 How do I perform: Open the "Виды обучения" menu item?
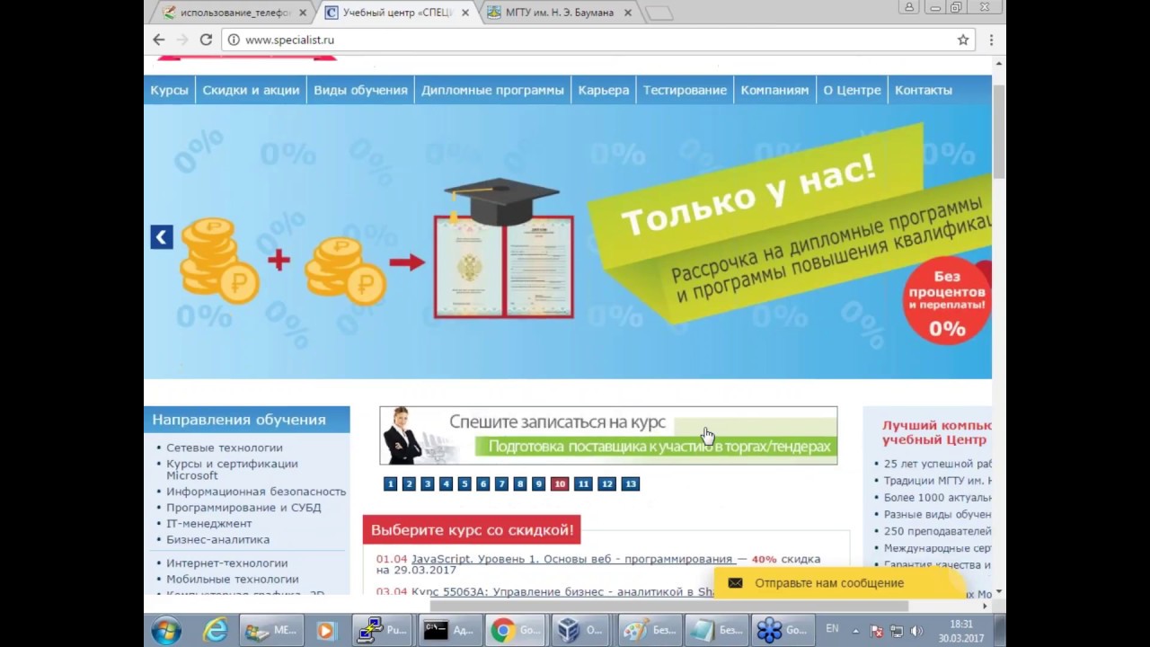[x=360, y=90]
